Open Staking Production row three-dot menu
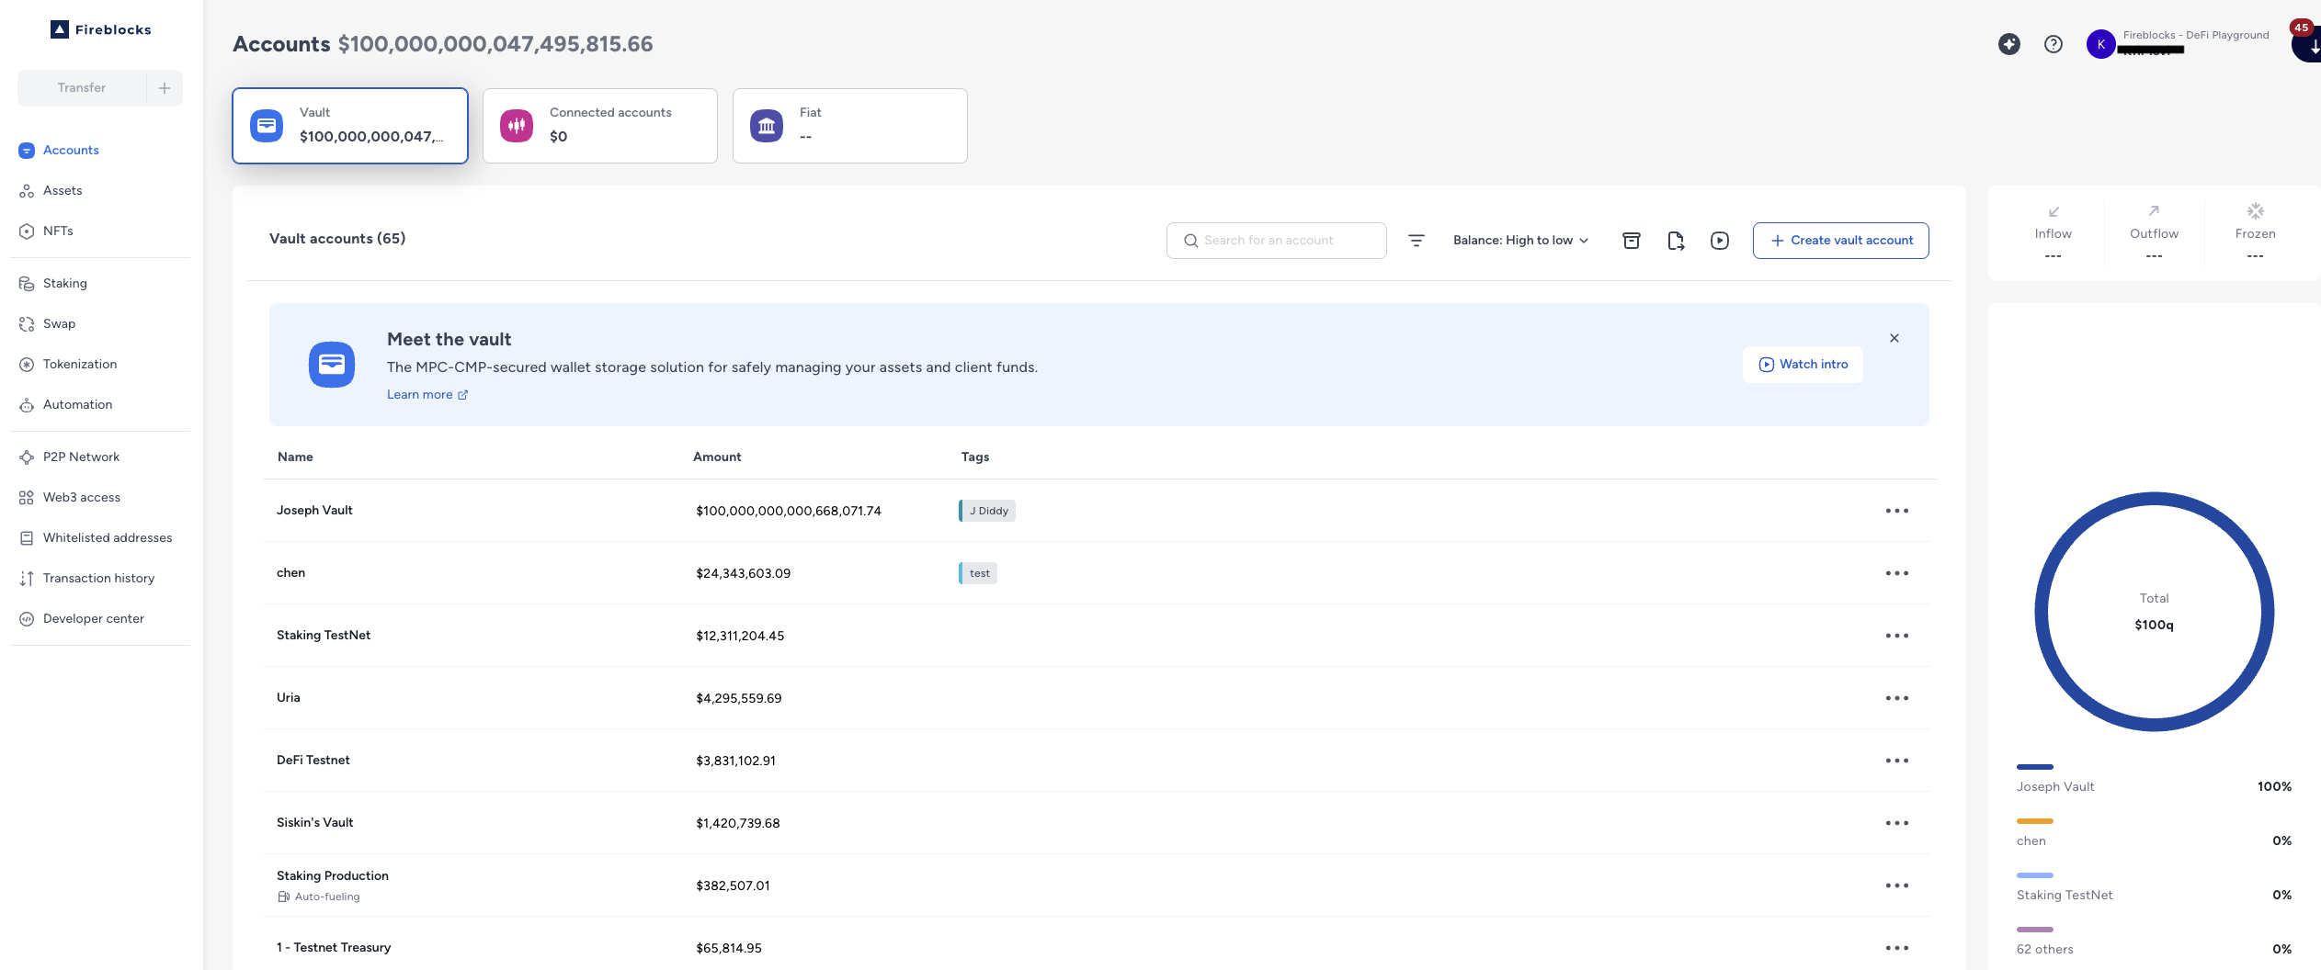 pos(1897,885)
